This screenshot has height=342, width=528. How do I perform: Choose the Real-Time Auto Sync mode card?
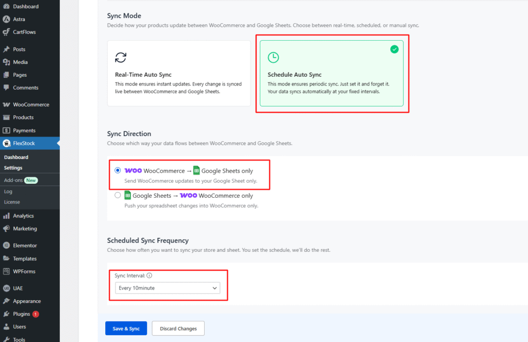pyautogui.click(x=179, y=73)
